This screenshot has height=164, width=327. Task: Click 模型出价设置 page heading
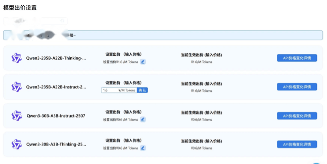(20, 8)
